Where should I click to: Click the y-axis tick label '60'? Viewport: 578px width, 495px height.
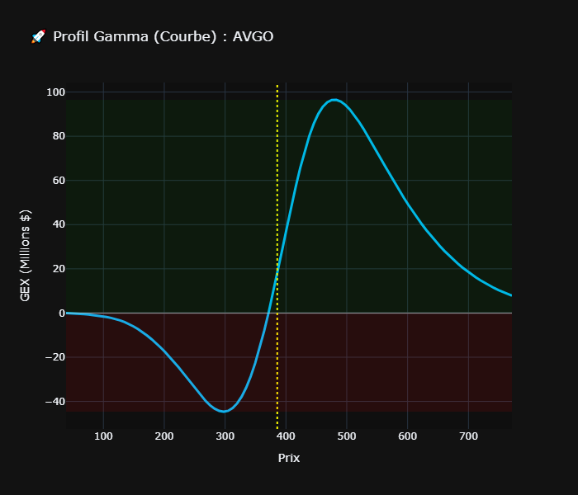59,181
